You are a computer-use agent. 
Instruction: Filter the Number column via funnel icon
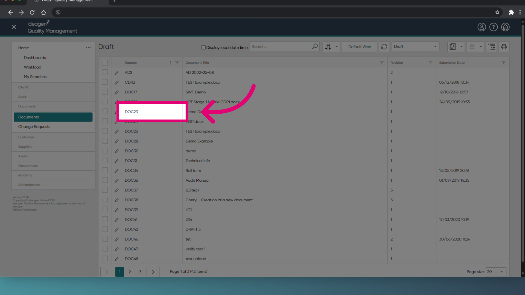point(177,63)
